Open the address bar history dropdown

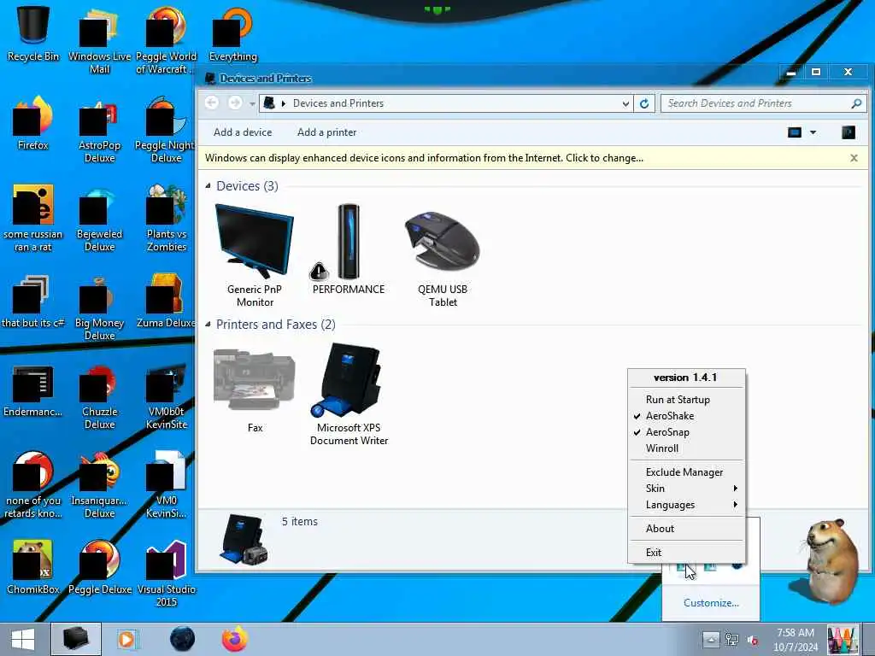(x=625, y=103)
